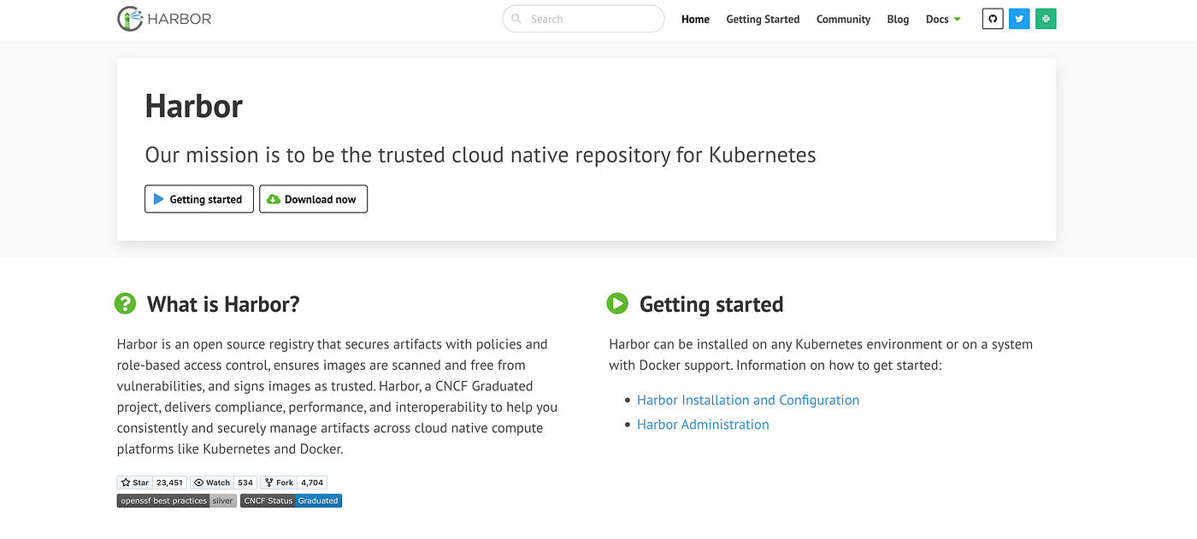This screenshot has width=1197, height=539.
Task: Click the What is Harbor? heading
Action: click(x=223, y=304)
